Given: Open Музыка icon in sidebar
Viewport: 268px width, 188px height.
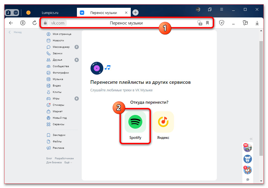Looking at the screenshot, I should point(49,79).
